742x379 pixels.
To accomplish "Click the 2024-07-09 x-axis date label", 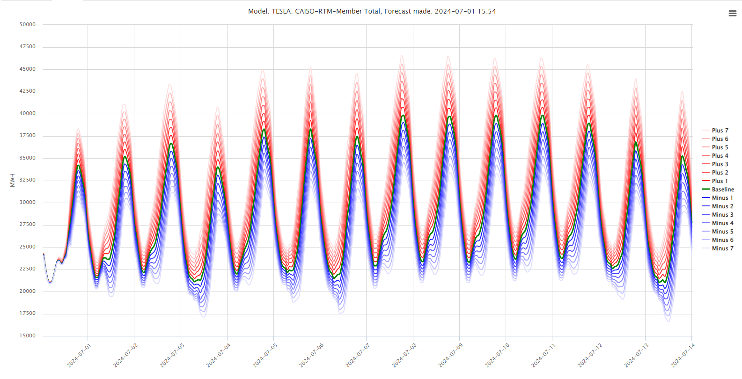I will (451, 355).
